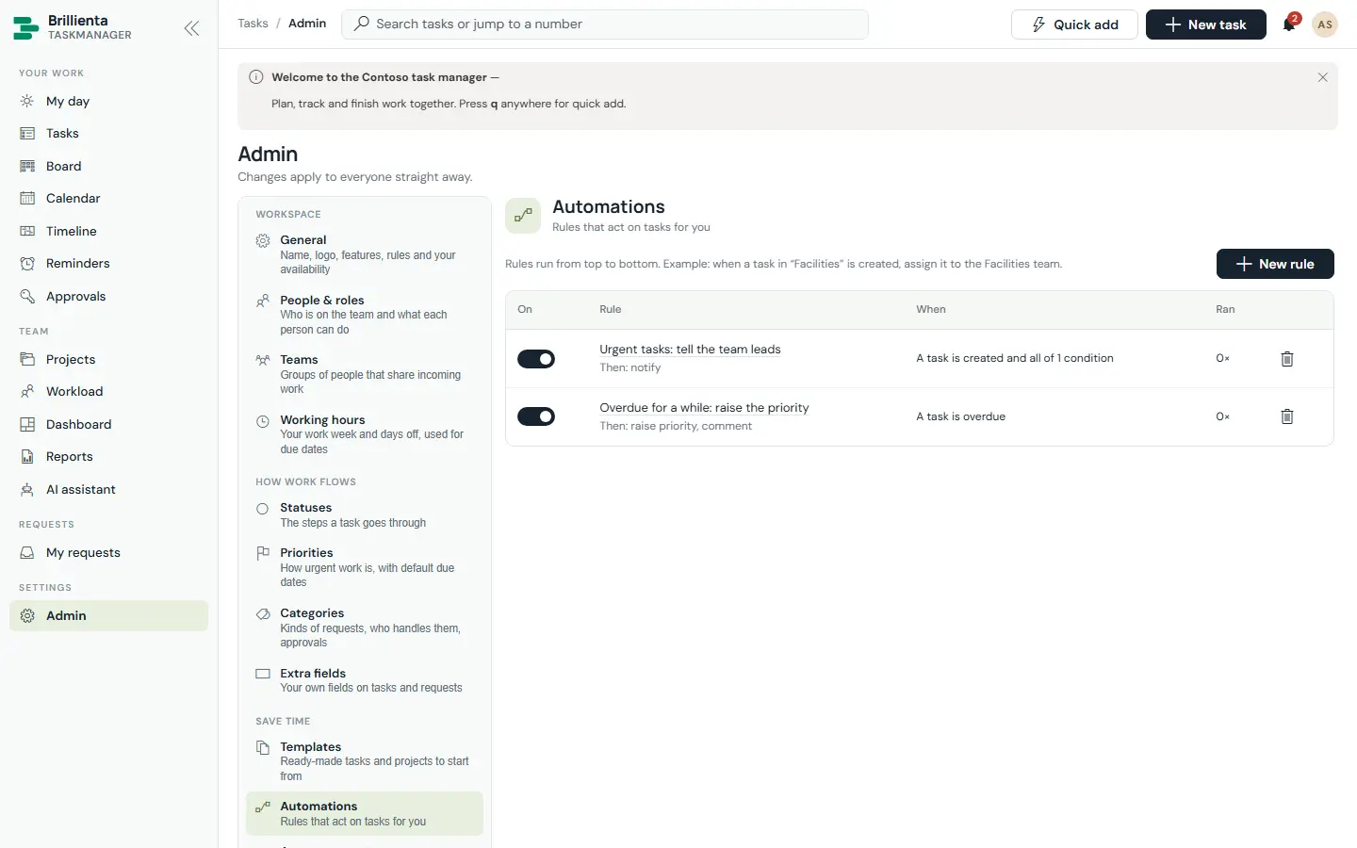Open notifications bell
The height and width of the screenshot is (848, 1357).
point(1289,24)
